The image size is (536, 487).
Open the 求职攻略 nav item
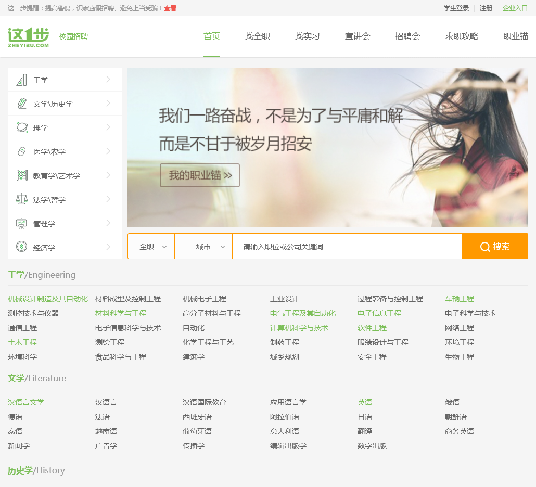[x=462, y=36]
